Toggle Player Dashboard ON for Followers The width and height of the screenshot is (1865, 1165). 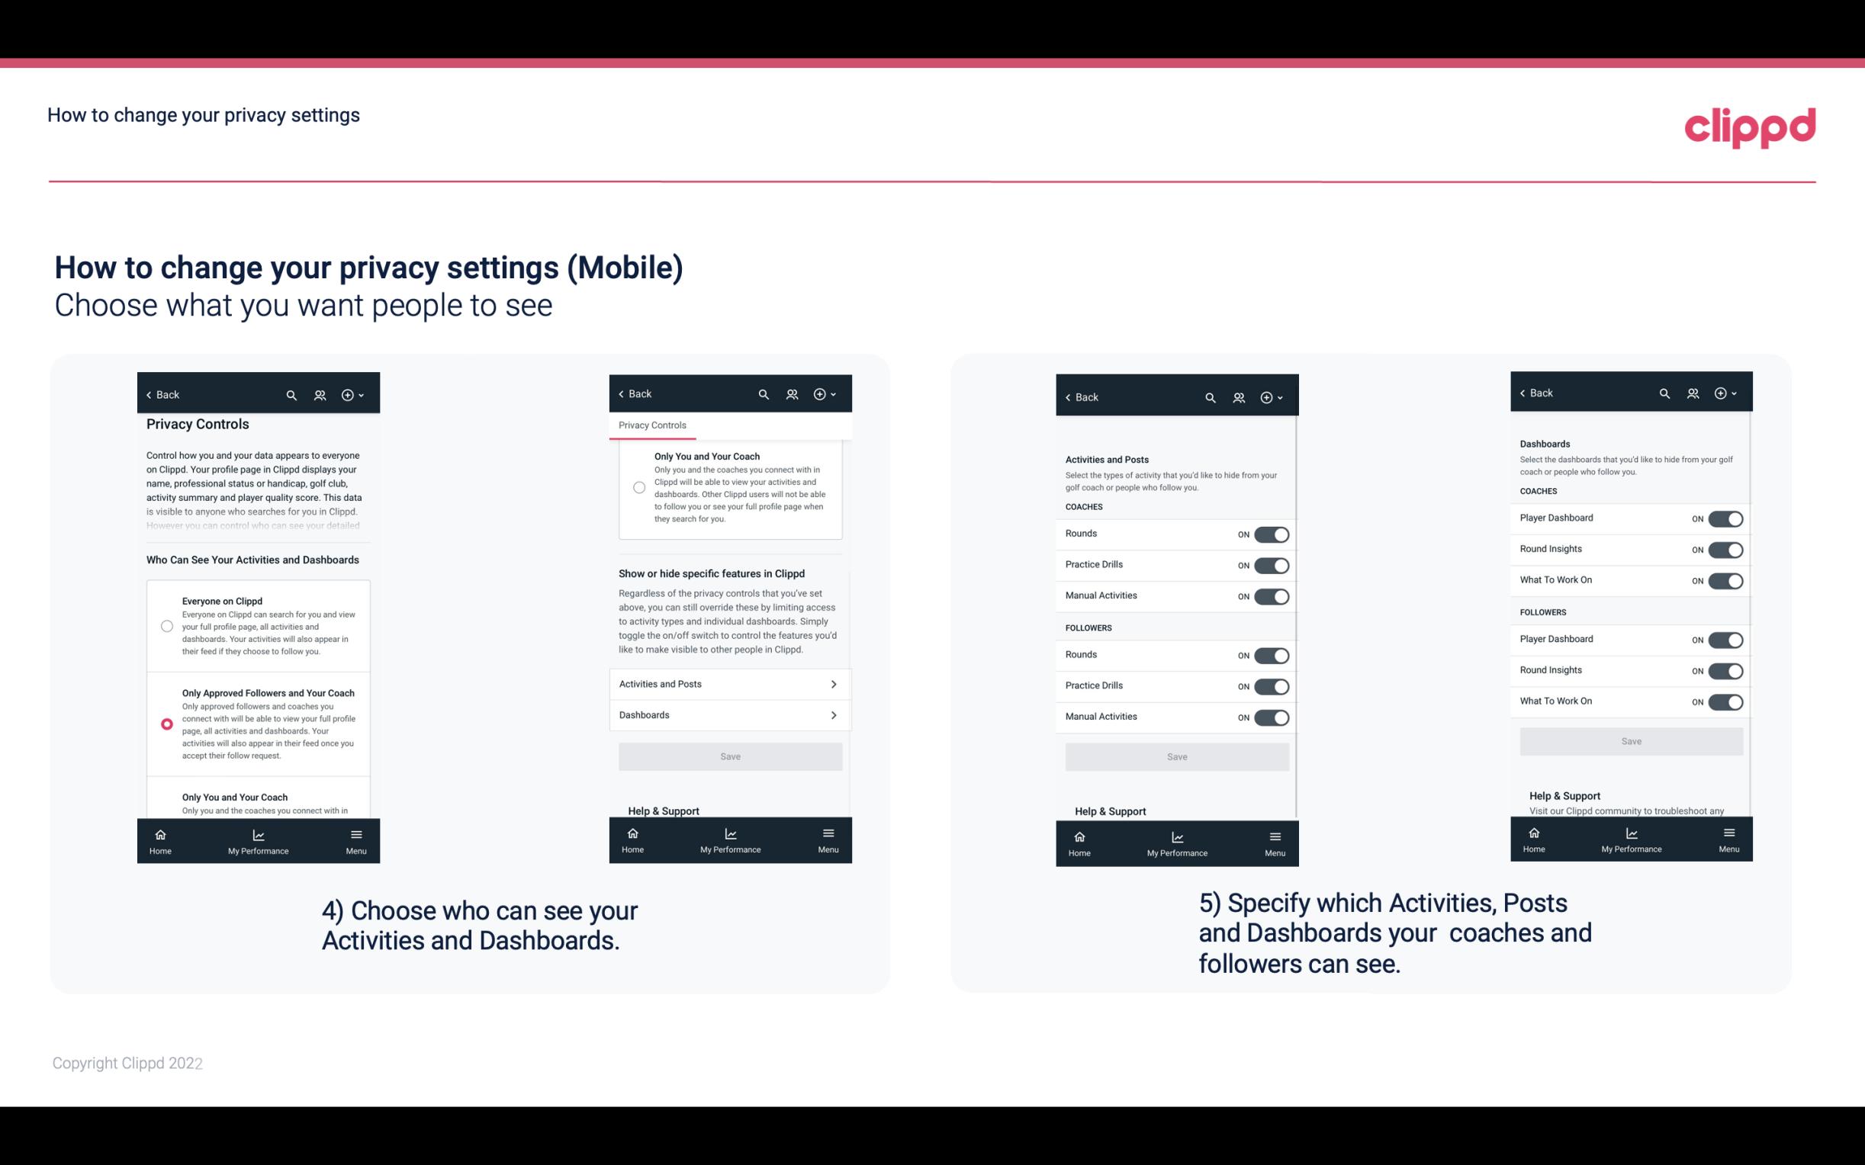(x=1725, y=639)
